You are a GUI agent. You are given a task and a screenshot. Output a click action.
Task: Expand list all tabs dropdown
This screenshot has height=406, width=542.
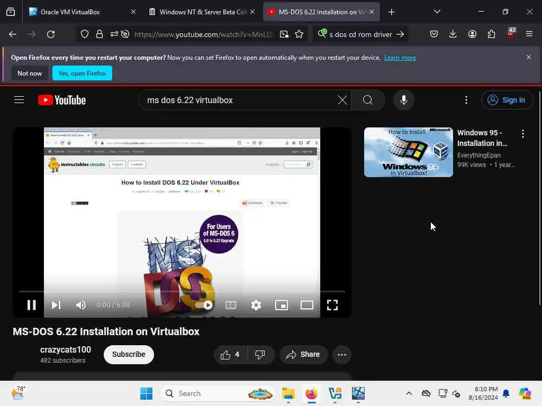coord(437,12)
